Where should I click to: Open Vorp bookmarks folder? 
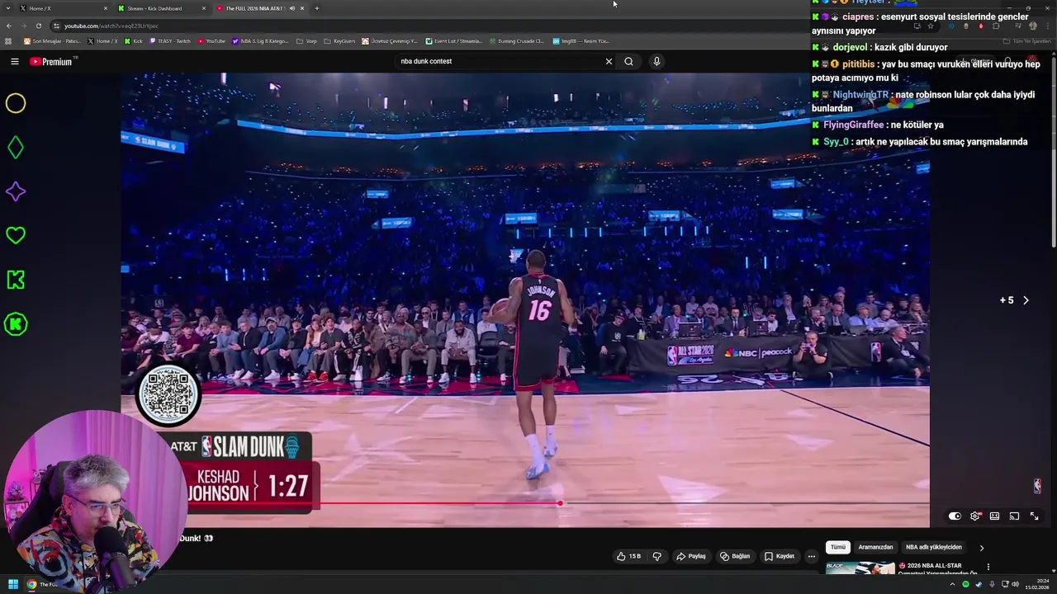pos(306,40)
